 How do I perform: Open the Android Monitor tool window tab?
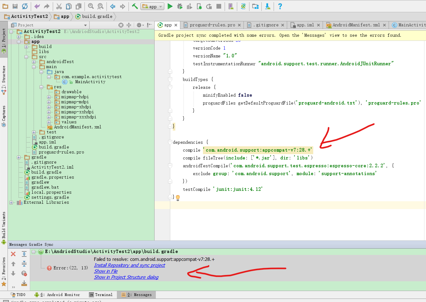pyautogui.click(x=57, y=295)
